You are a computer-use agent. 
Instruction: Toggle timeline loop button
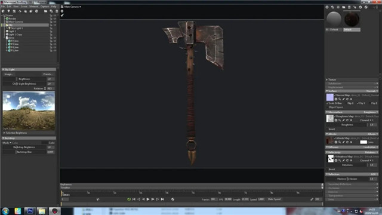coord(129,199)
